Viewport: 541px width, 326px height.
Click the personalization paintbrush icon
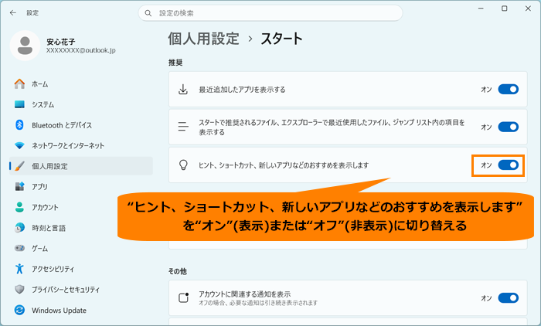point(19,166)
